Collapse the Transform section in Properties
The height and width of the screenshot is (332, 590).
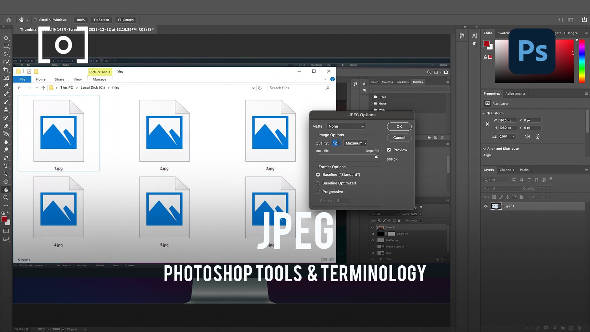coord(485,113)
